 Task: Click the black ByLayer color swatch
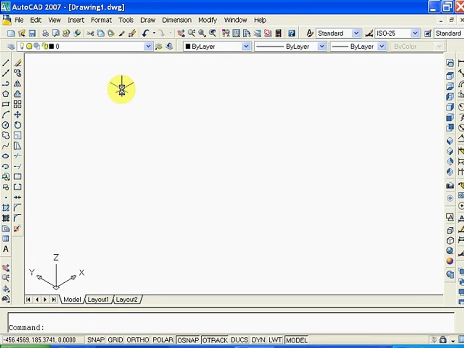188,46
